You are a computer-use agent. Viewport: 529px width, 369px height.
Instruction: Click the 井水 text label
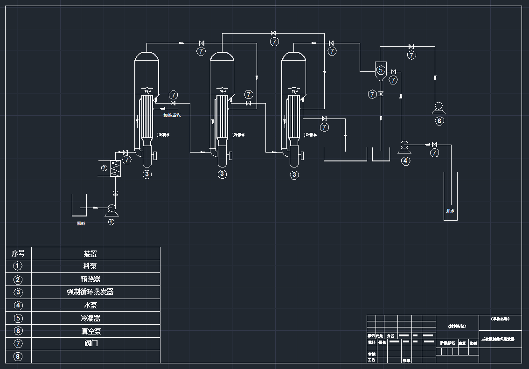[x=450, y=211]
